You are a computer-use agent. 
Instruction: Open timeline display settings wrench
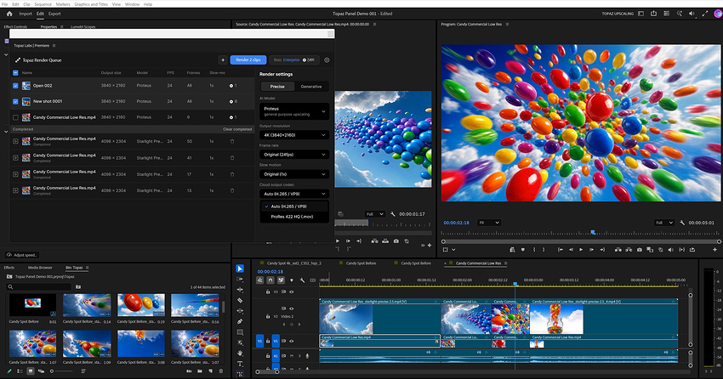coord(302,280)
